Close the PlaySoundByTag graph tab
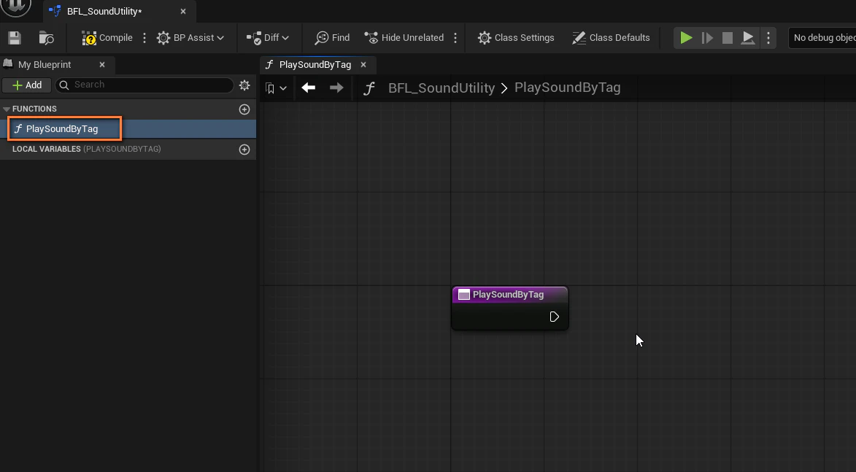 pos(363,64)
